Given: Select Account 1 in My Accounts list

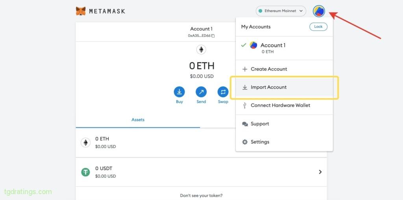Looking at the screenshot, I should pos(284,48).
